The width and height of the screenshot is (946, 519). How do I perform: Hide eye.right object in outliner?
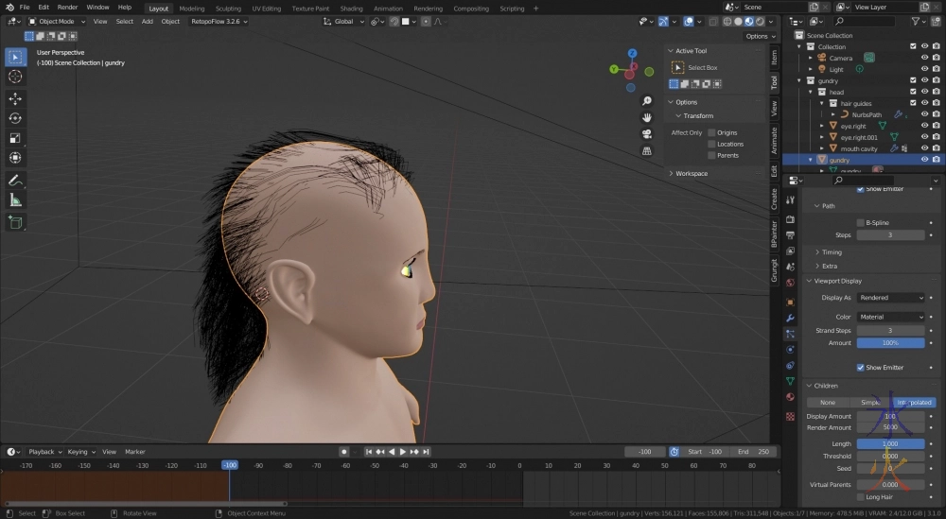(x=924, y=126)
